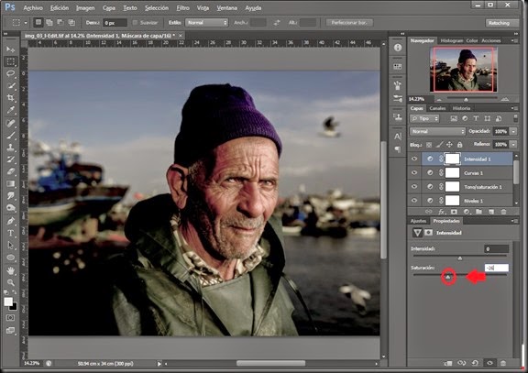Open the layer blend mode dropdown

coord(437,131)
